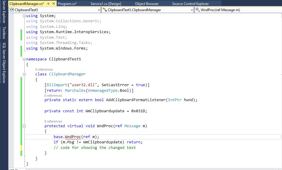Open the Source Control Explorer tab
282x170 pixels.
(x=190, y=4)
